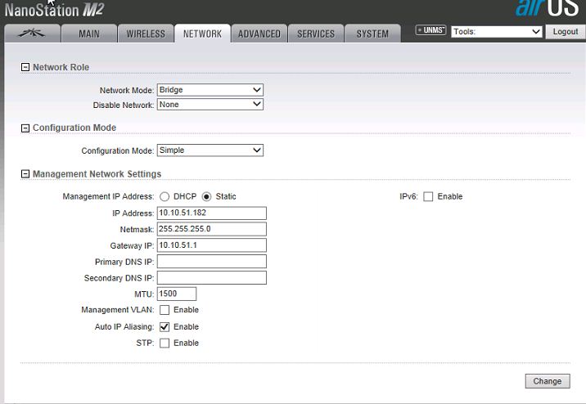Enable Management VLAN checkbox
Screen dimensions: 586x404
[x=165, y=311]
